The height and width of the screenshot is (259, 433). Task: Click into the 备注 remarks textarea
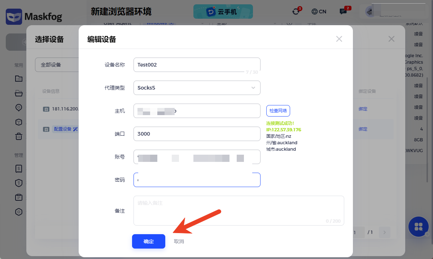tap(239, 210)
